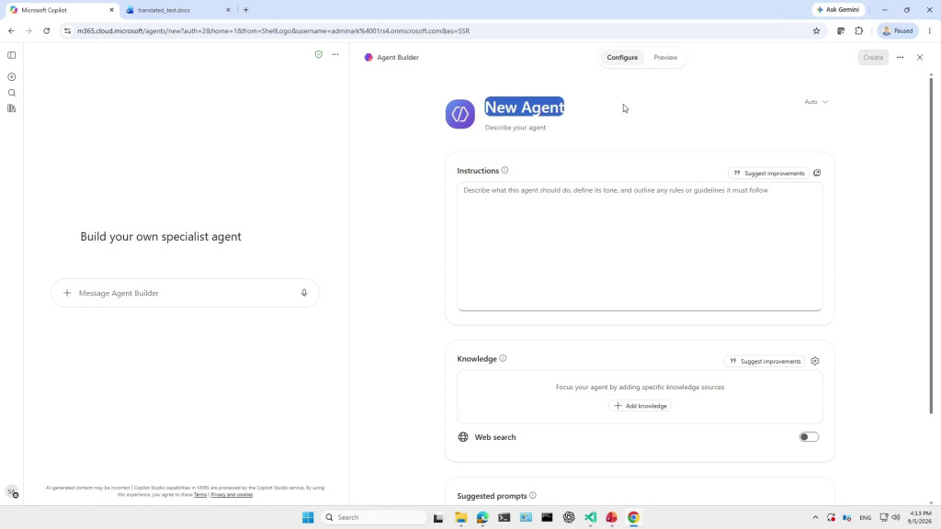Click the Windows taskbar Search box
Viewport: 941px width, 529px height.
point(374,518)
